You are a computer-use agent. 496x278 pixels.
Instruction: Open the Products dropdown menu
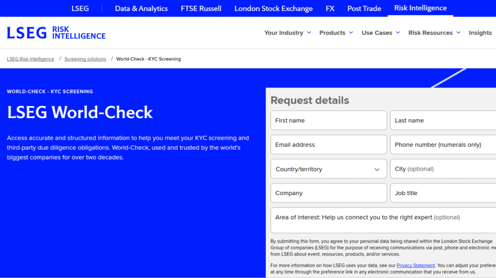point(336,33)
